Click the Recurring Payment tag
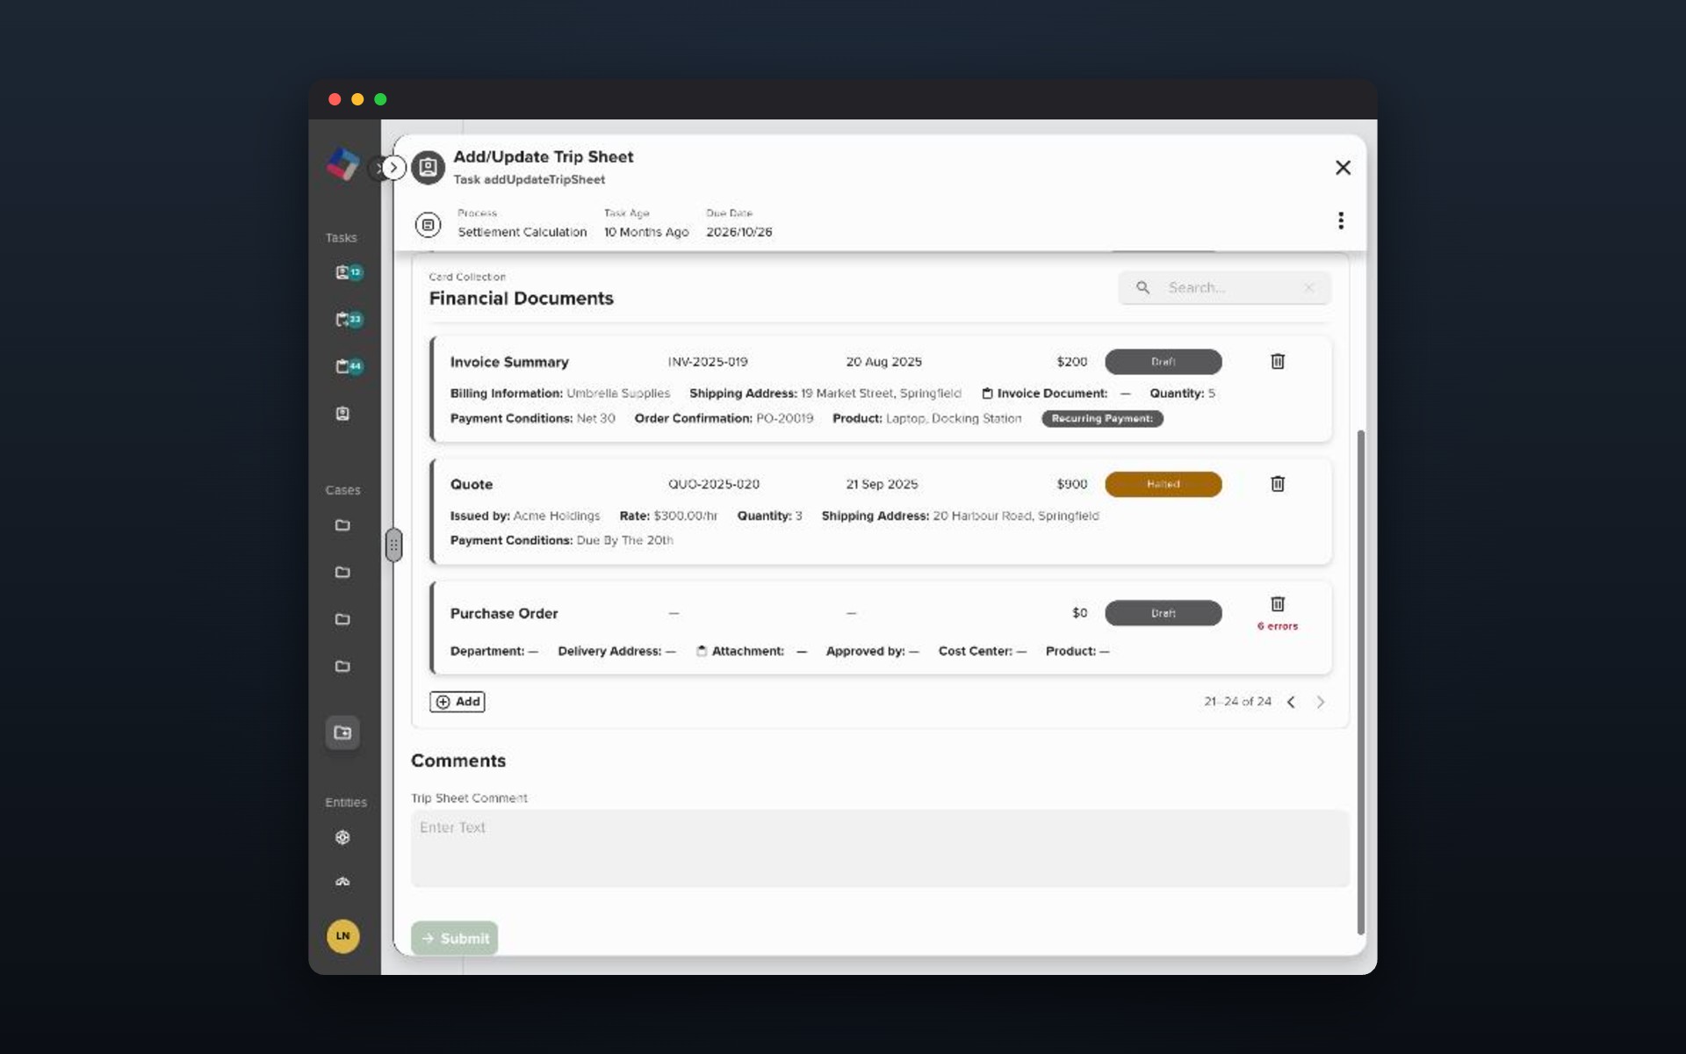 click(1102, 418)
